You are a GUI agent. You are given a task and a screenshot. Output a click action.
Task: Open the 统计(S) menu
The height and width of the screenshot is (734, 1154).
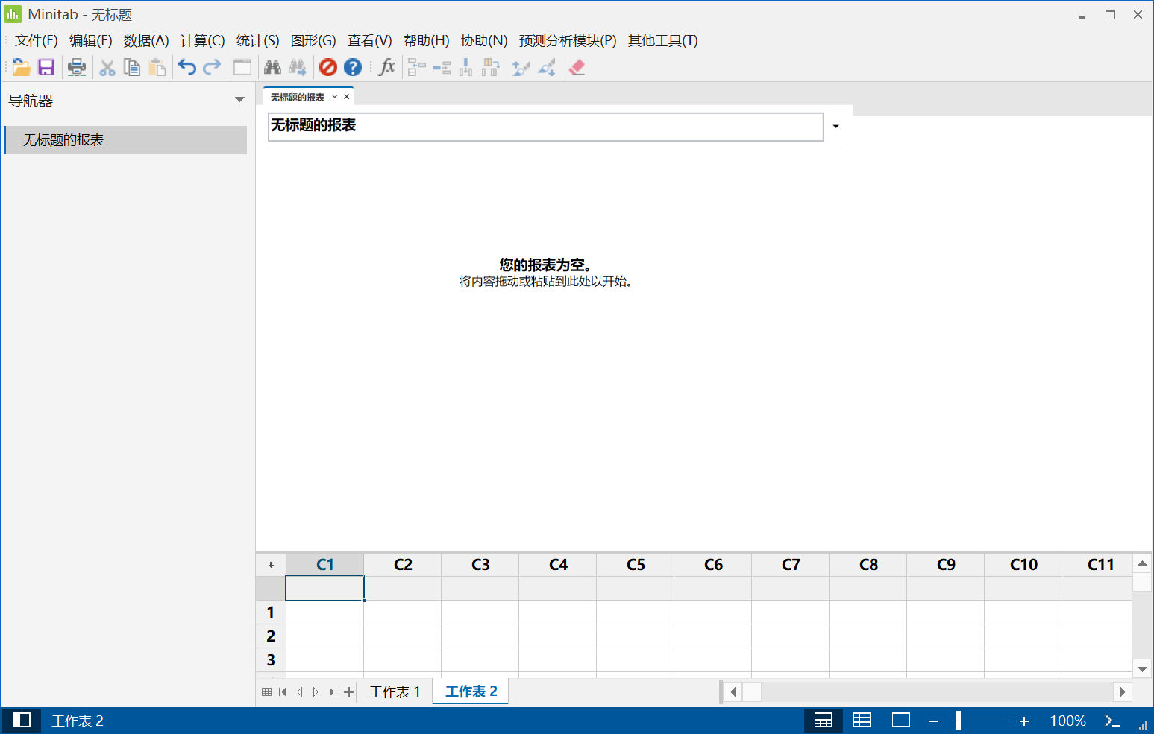point(257,40)
